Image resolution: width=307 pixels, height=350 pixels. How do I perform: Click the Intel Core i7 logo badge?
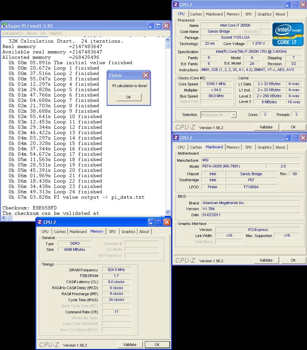(288, 34)
